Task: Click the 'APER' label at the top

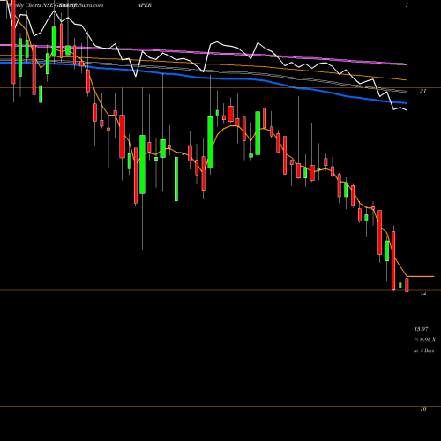Action: pyautogui.click(x=145, y=5)
